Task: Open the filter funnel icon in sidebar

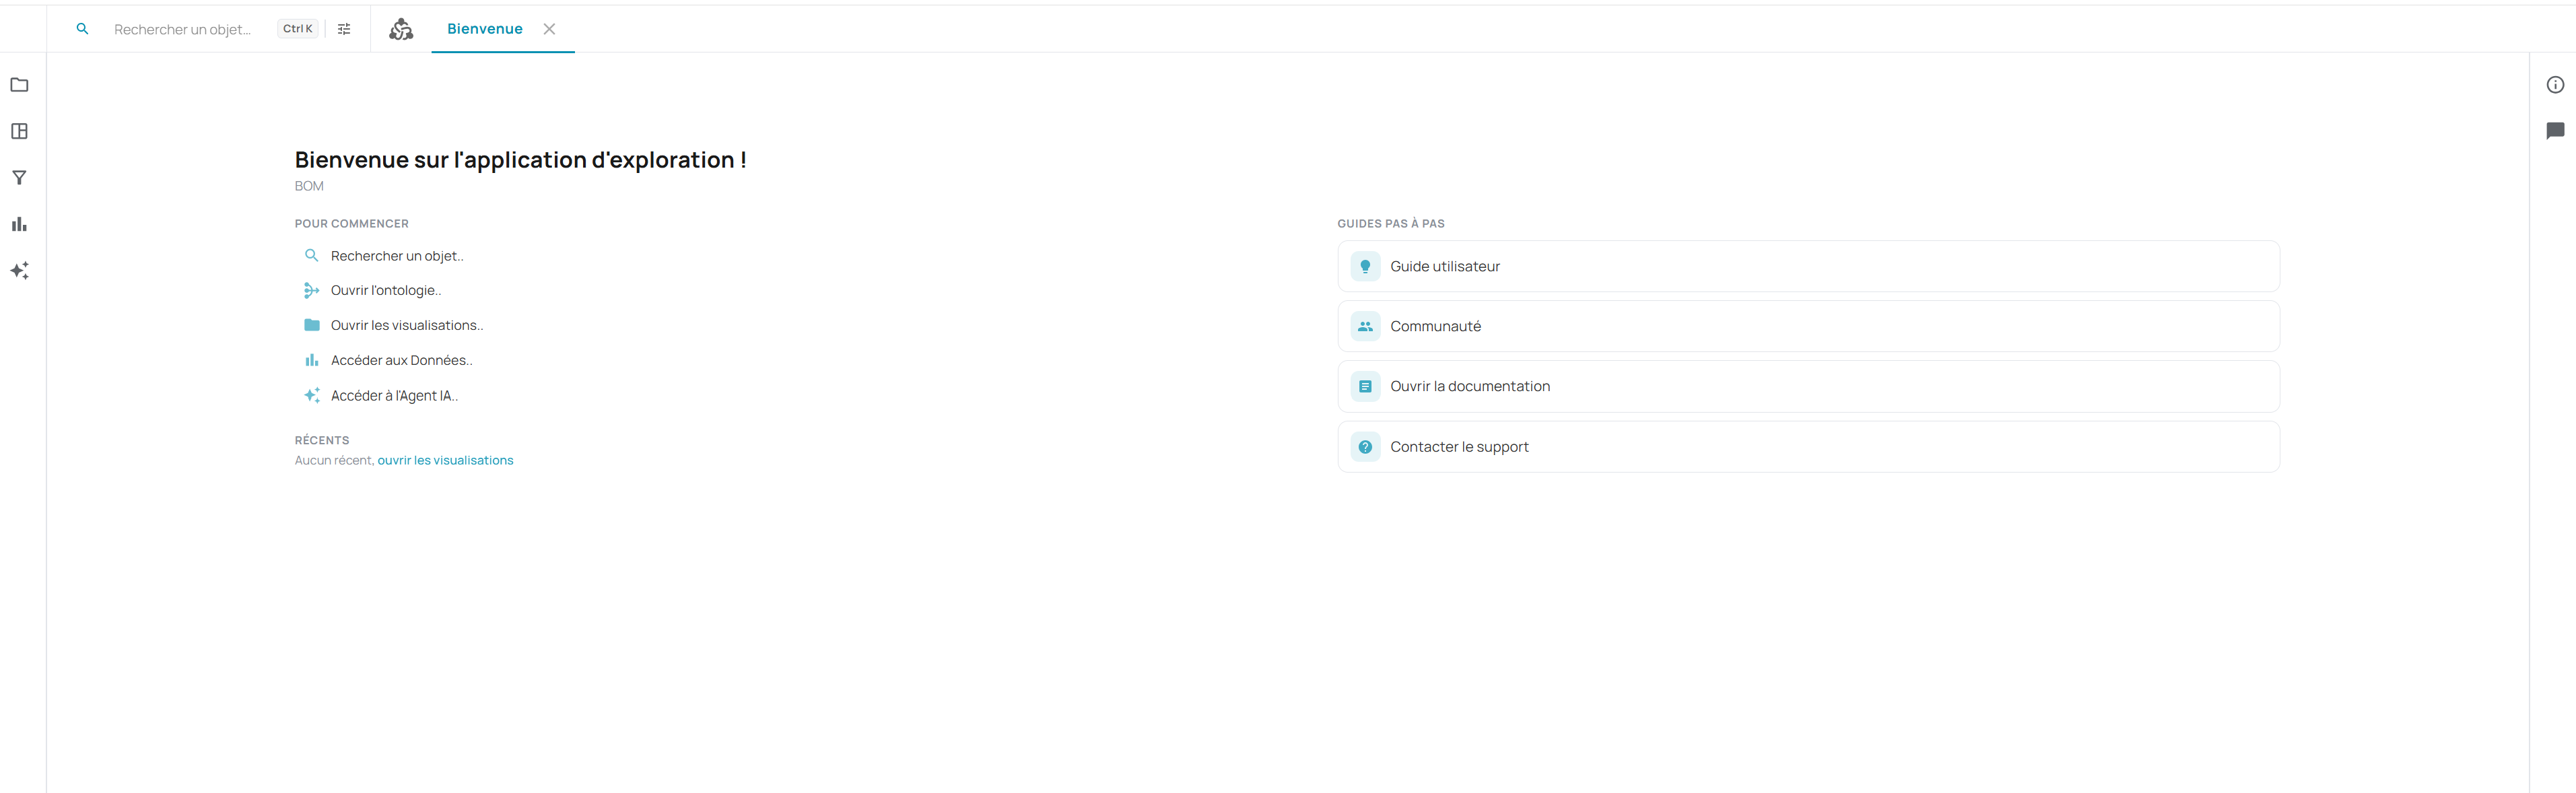Action: 19,178
